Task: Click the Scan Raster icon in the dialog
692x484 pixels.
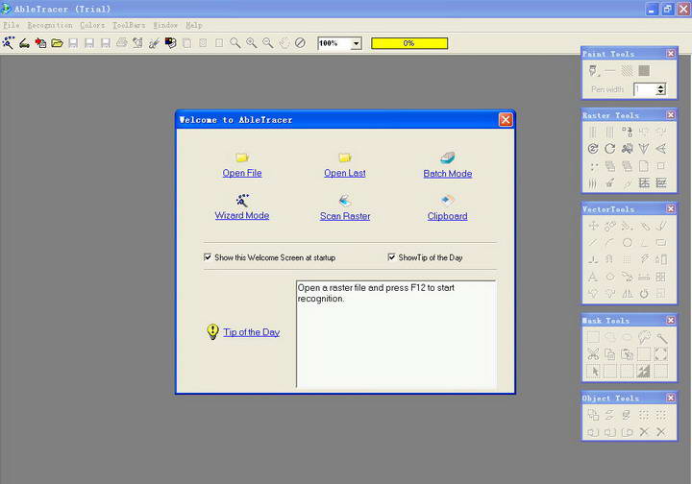Action: coord(345,200)
